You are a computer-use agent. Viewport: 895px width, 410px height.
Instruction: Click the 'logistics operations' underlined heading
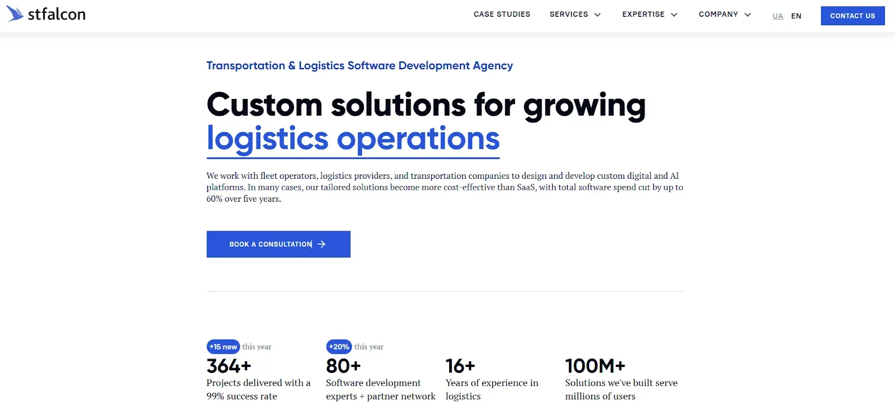click(353, 139)
